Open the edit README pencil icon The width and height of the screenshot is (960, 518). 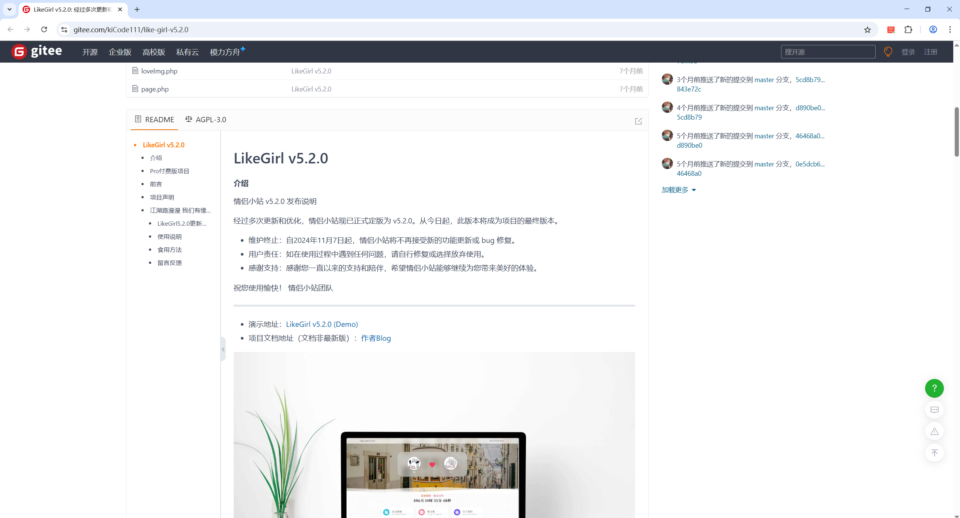pos(638,121)
